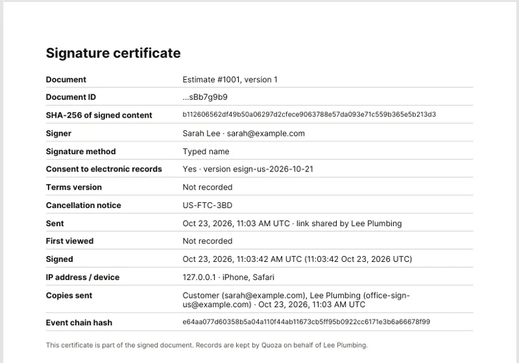Select '127.0.0.1 · iPhone, Safari' value
The height and width of the screenshot is (363, 519).
click(228, 277)
